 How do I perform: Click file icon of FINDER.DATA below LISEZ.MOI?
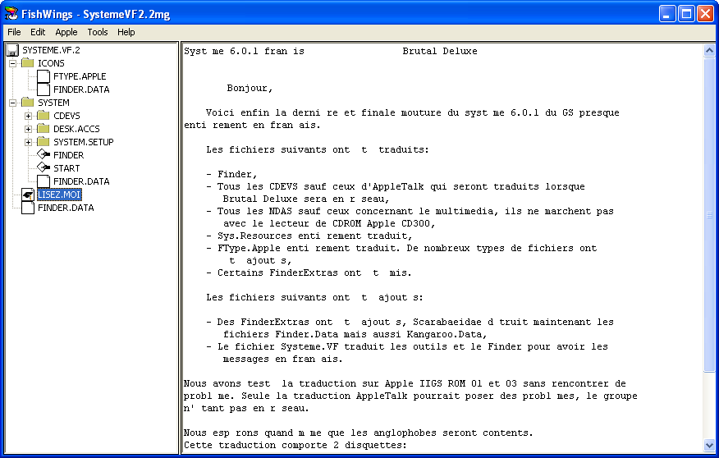(x=28, y=208)
